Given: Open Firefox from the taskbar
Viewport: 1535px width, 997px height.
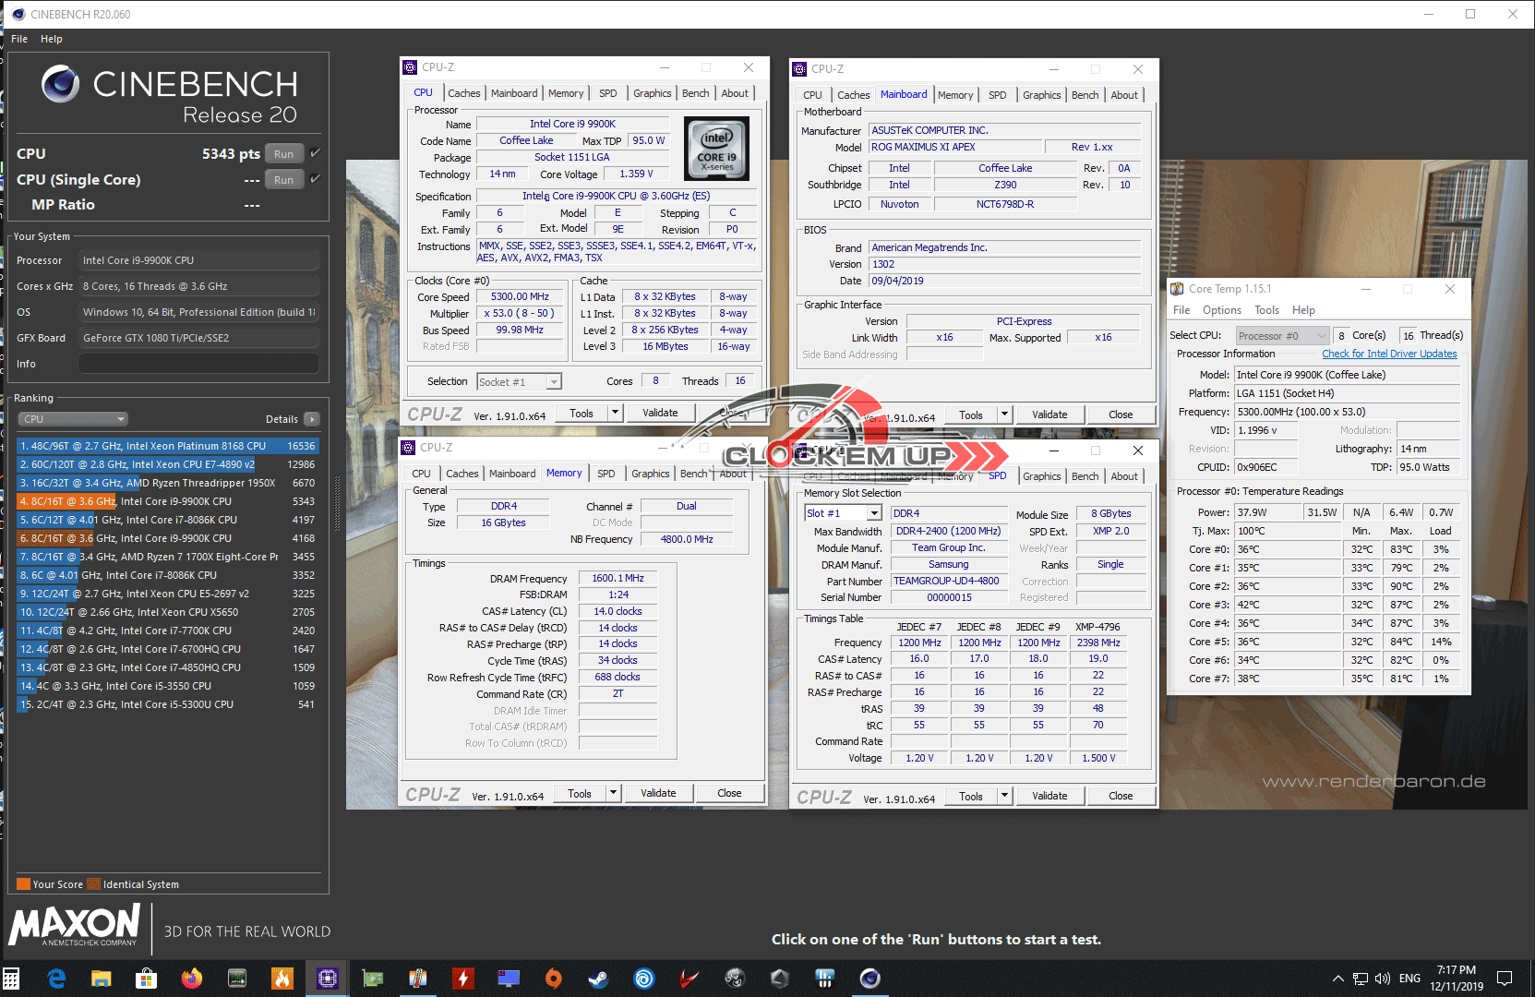Looking at the screenshot, I should pyautogui.click(x=192, y=979).
